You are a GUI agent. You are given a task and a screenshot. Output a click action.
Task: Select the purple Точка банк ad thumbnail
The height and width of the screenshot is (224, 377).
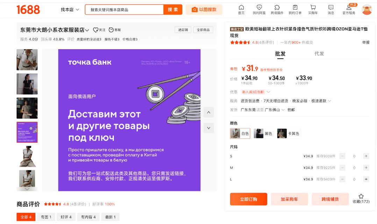point(27,132)
